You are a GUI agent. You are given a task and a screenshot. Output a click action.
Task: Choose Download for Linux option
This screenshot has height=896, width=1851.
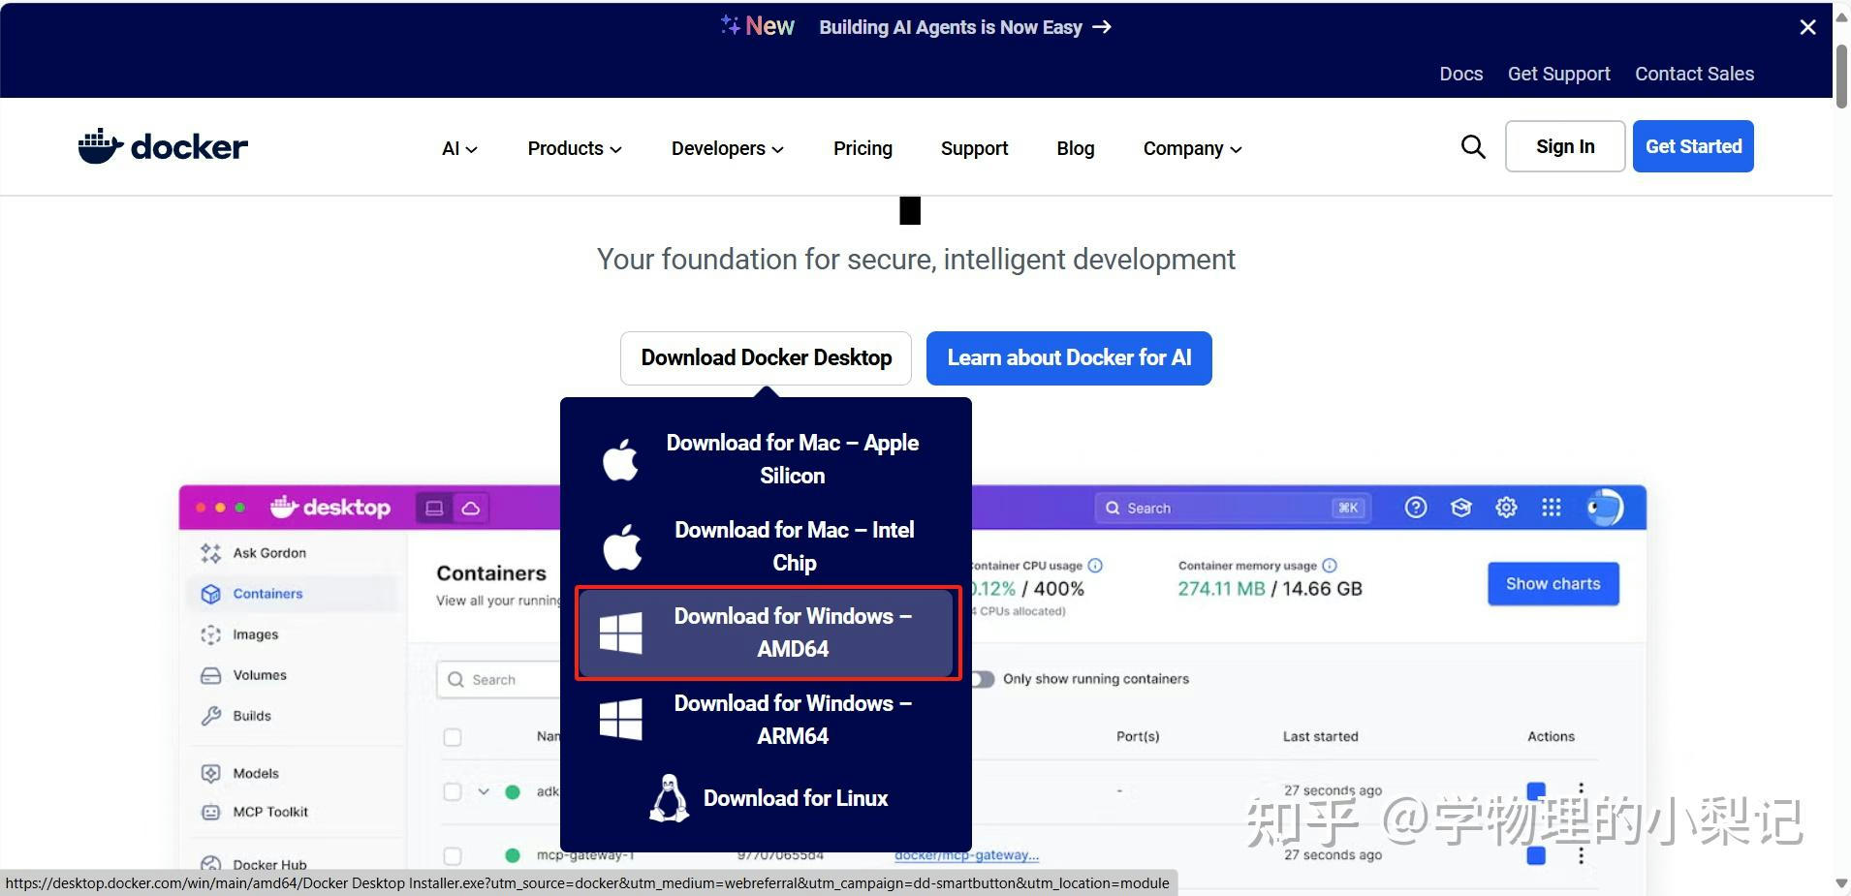(768, 798)
